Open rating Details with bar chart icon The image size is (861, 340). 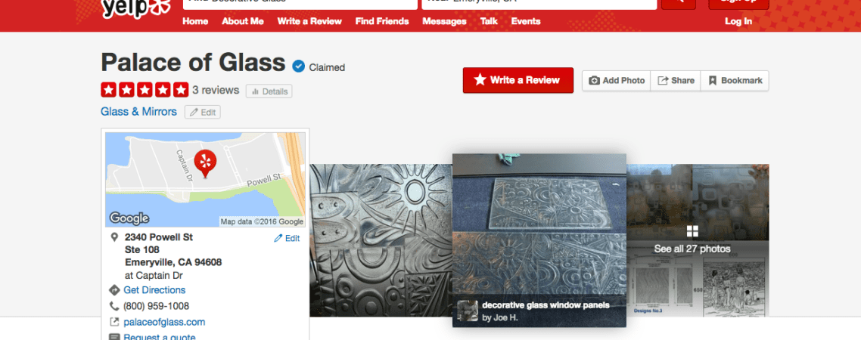[269, 91]
